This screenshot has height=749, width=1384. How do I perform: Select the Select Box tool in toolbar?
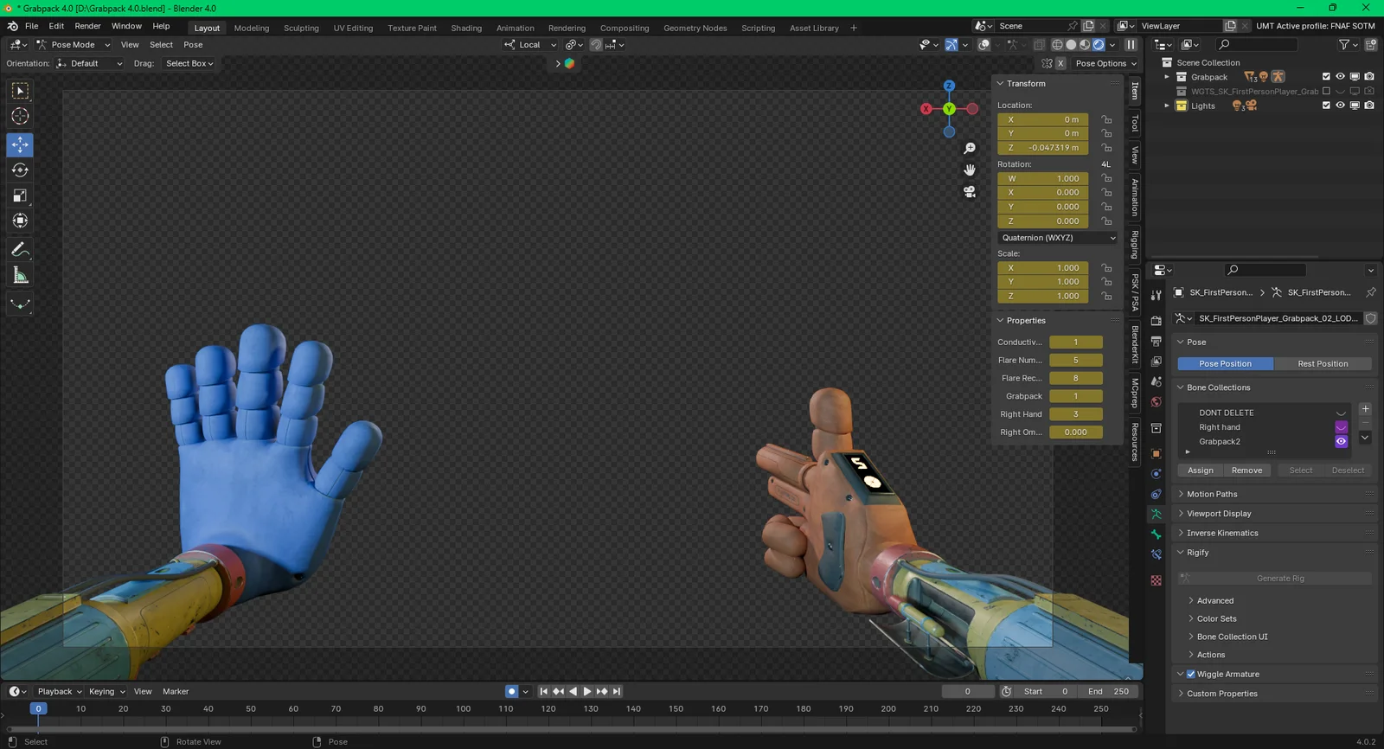(x=20, y=91)
